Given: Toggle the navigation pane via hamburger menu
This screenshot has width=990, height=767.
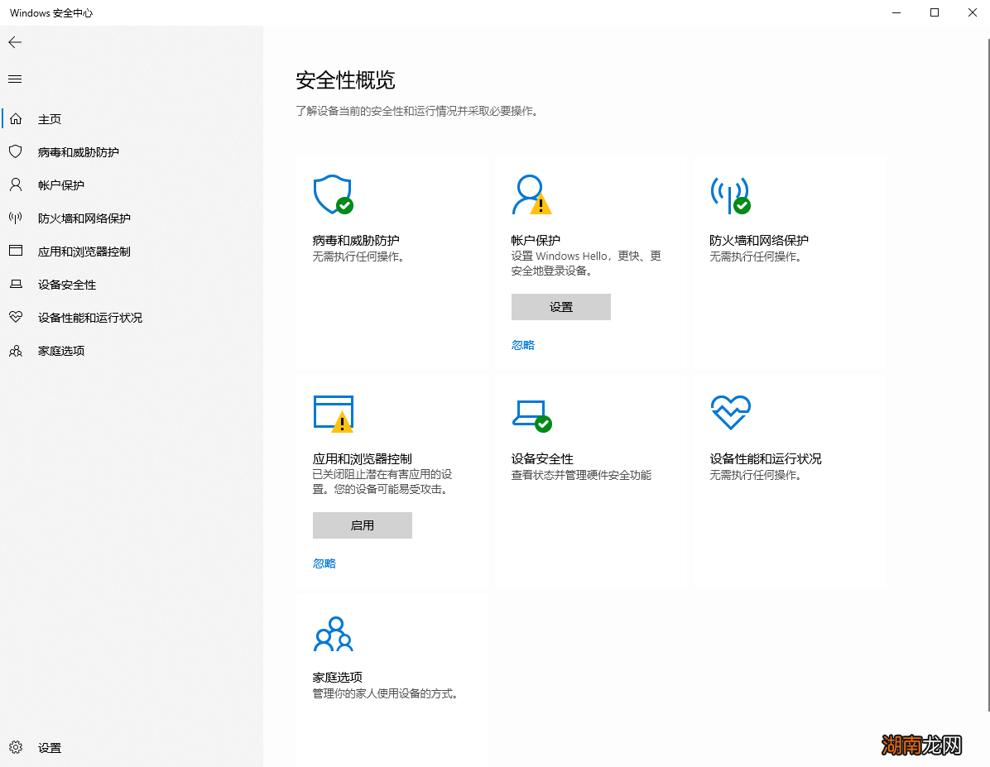Looking at the screenshot, I should click(x=14, y=79).
